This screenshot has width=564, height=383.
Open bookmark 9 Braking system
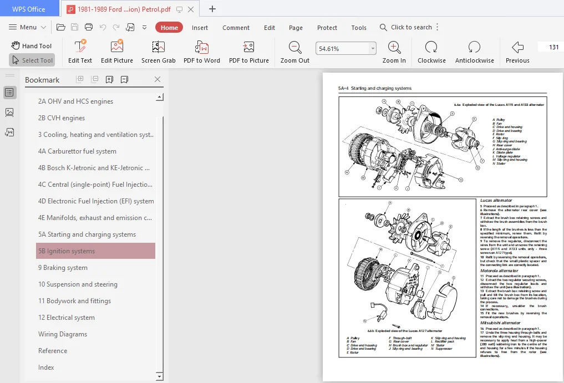(x=63, y=268)
